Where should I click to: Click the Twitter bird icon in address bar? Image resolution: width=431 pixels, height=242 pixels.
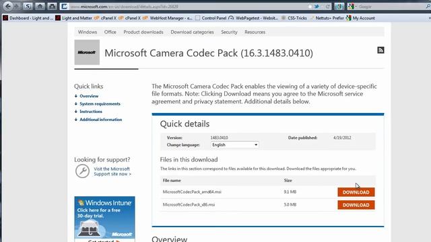317,7
